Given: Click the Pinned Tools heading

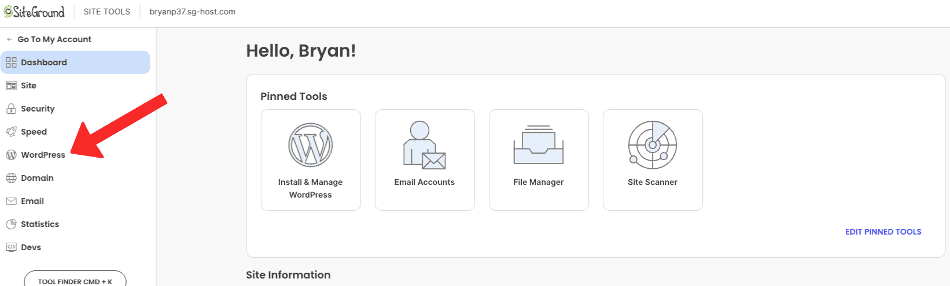Looking at the screenshot, I should pyautogui.click(x=294, y=96).
